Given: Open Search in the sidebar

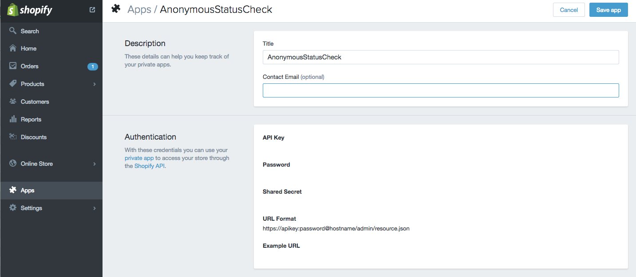Looking at the screenshot, I should coord(51,31).
